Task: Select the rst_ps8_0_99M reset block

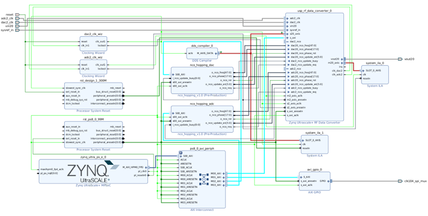Action: tap(93, 135)
